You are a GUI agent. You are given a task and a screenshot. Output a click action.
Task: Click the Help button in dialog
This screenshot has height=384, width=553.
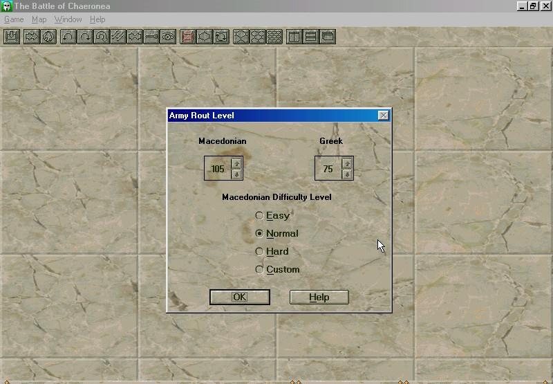click(319, 297)
